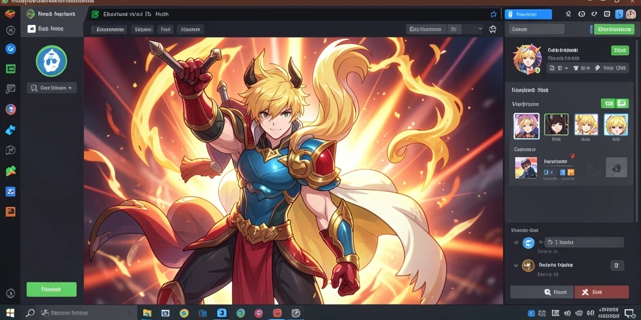Click the small green button beside the profile name

point(620,51)
